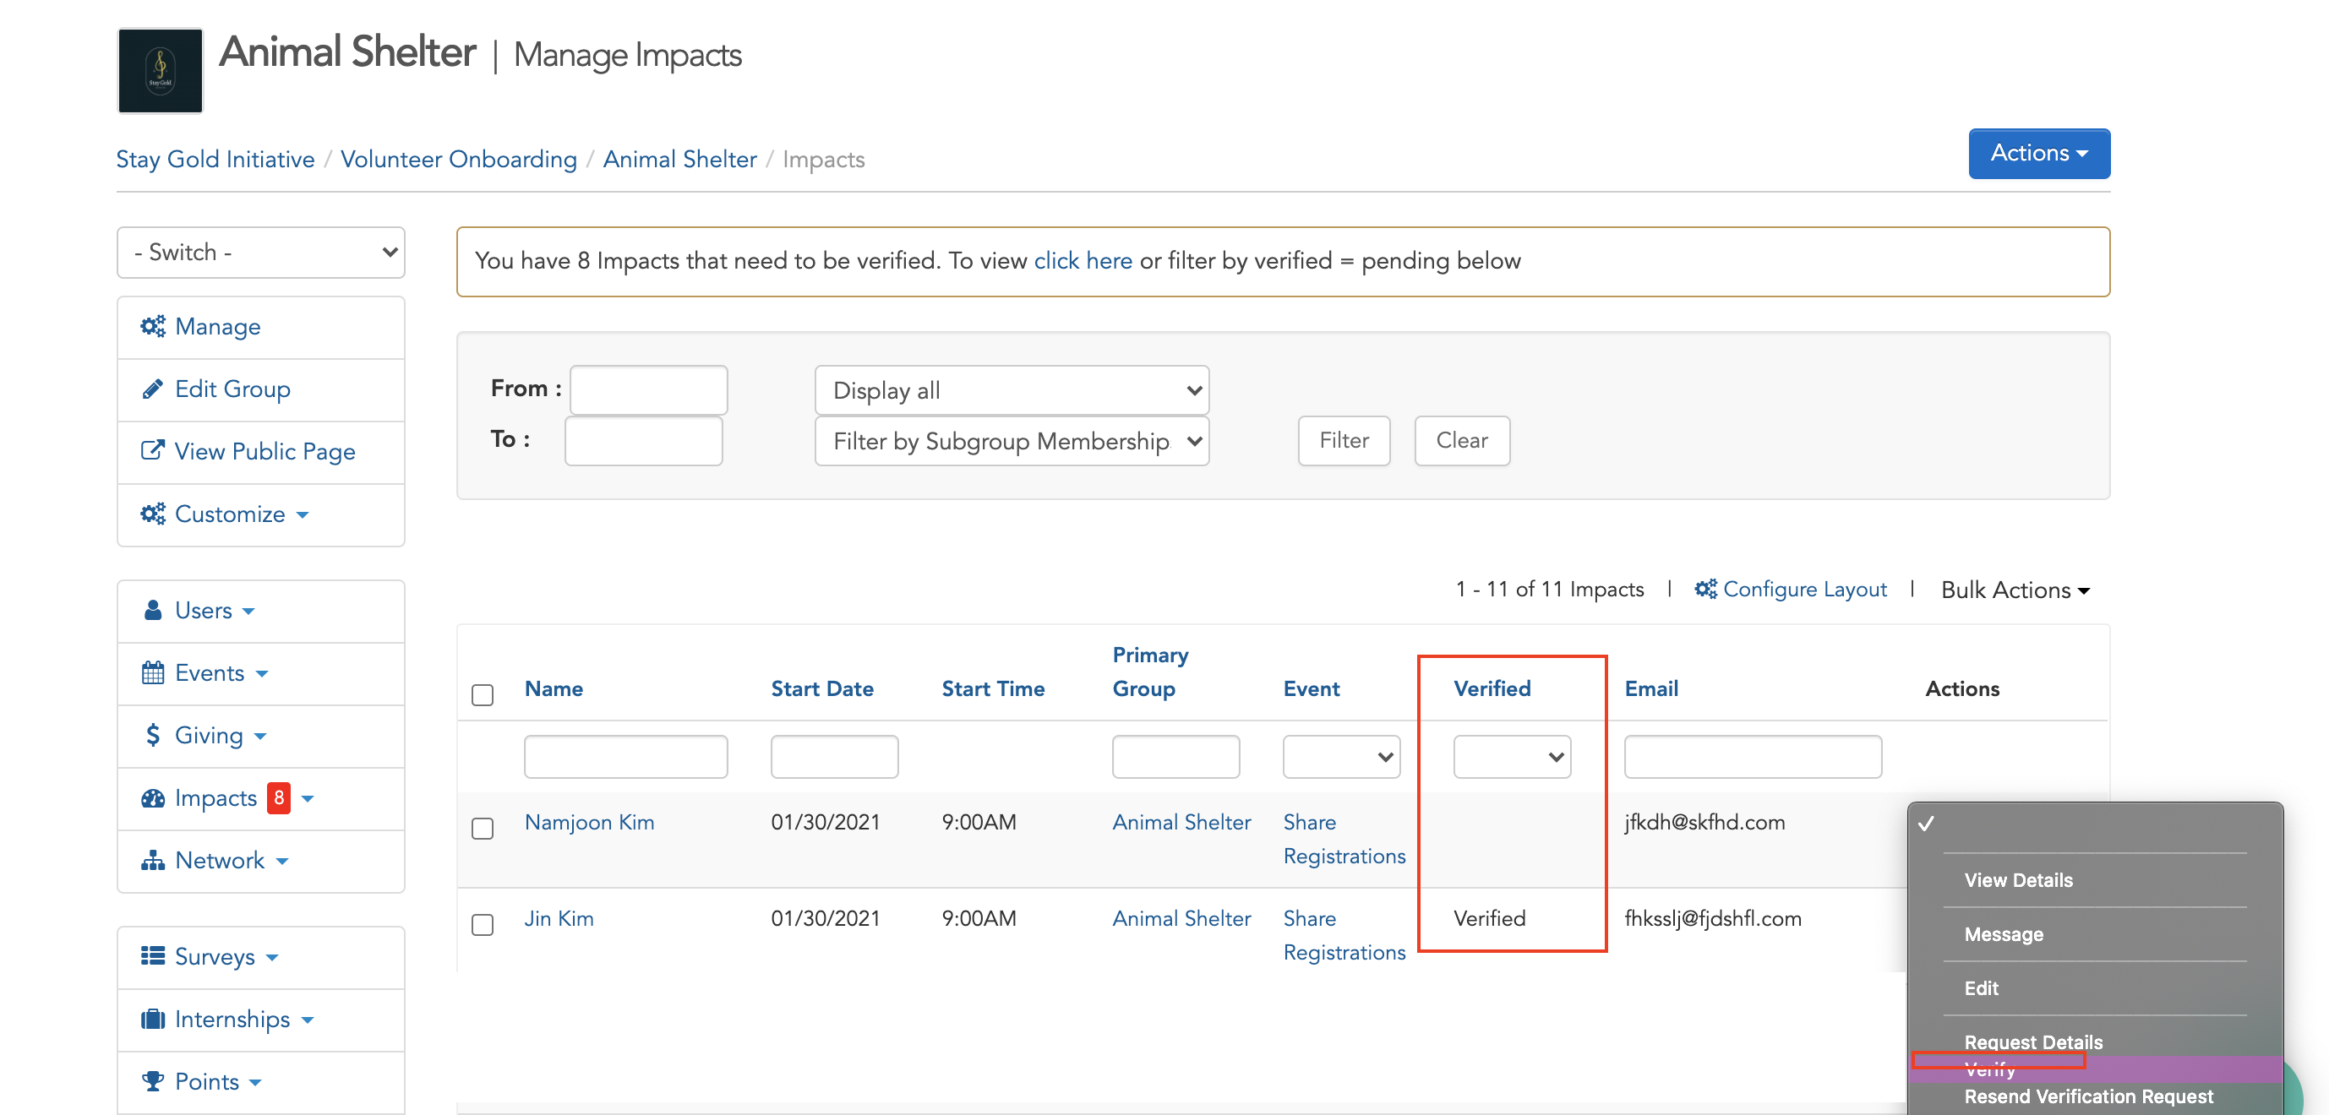
Task: Click the checkmark at top of action menu
Action: (1927, 823)
